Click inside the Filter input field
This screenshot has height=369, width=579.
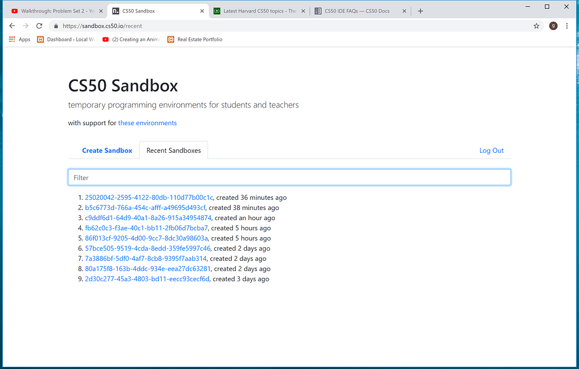pyautogui.click(x=289, y=177)
